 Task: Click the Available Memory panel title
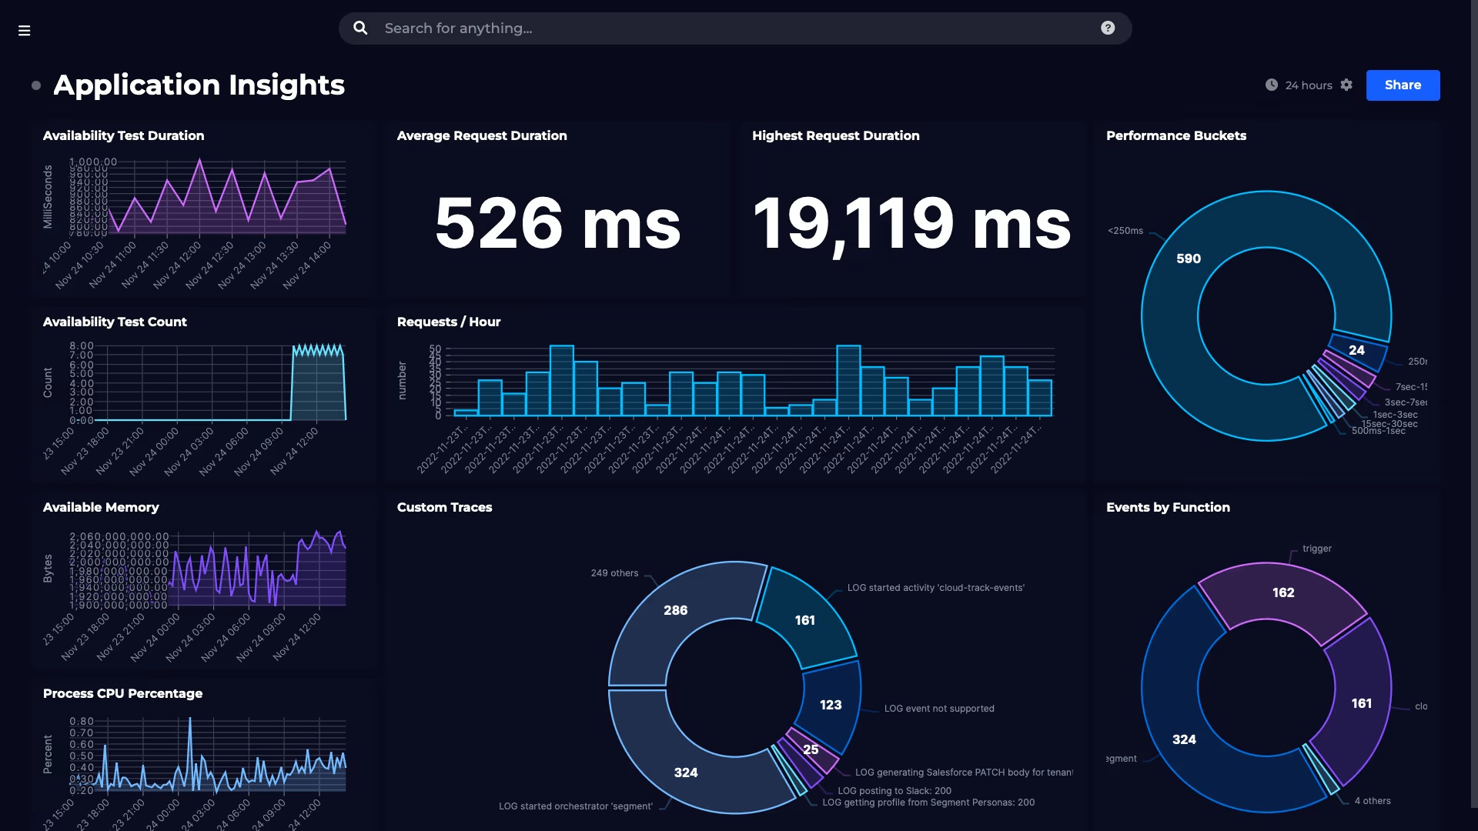point(101,507)
